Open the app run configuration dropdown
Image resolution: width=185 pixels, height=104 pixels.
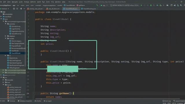tap(104, 5)
